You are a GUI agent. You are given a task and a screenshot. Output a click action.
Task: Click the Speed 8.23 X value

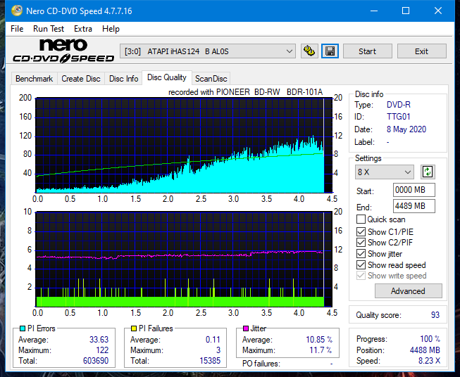(x=429, y=361)
